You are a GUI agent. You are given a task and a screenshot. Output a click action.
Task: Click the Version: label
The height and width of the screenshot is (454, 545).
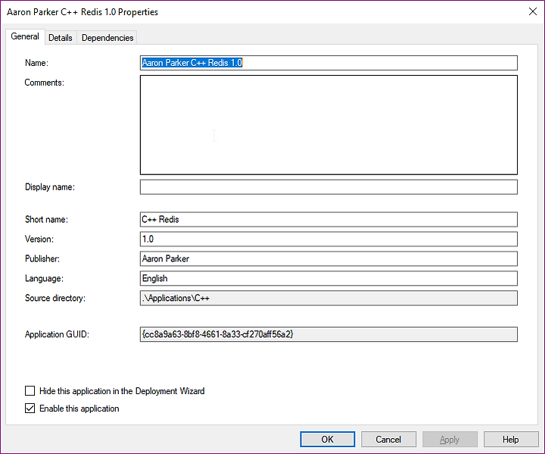(x=39, y=240)
